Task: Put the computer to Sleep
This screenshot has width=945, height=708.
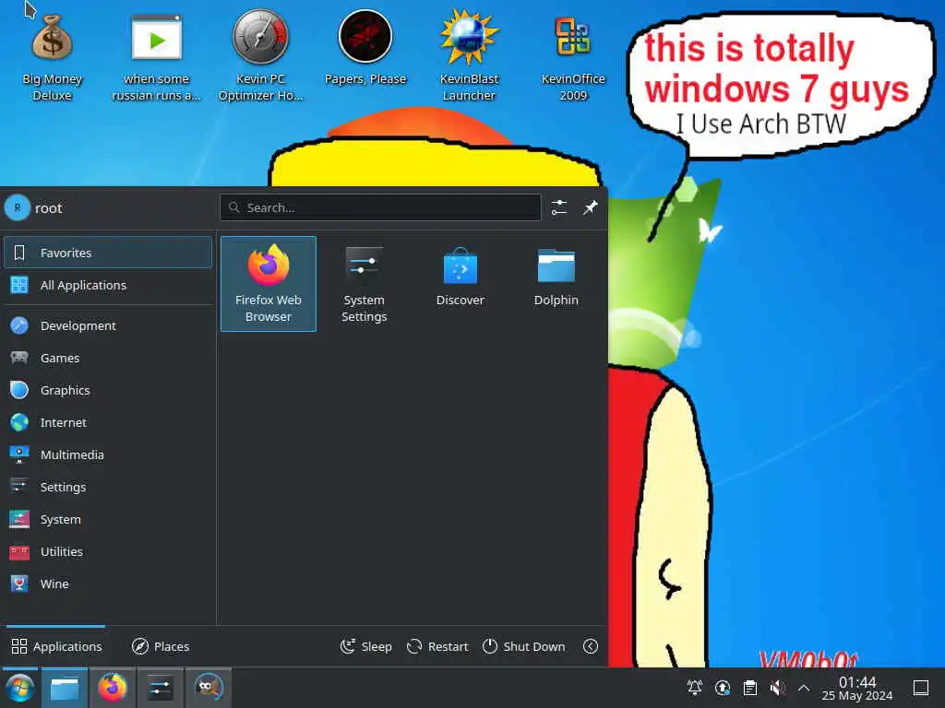Action: tap(365, 646)
